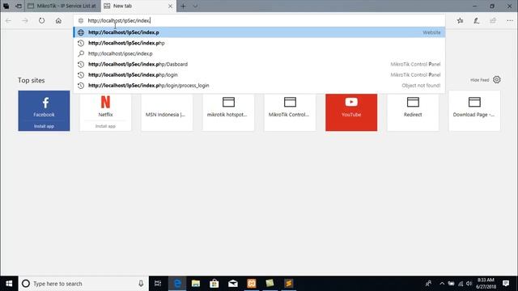The height and width of the screenshot is (291, 518).
Task: Open the Favorites hub star icon
Action: (461, 20)
